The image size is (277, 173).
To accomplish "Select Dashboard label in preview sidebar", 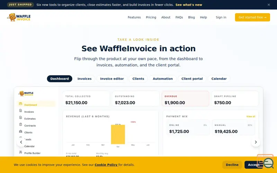I will pos(30,105).
